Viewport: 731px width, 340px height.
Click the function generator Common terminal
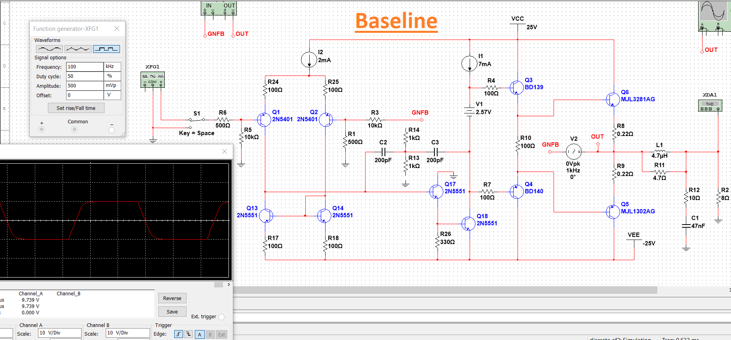pos(74,129)
